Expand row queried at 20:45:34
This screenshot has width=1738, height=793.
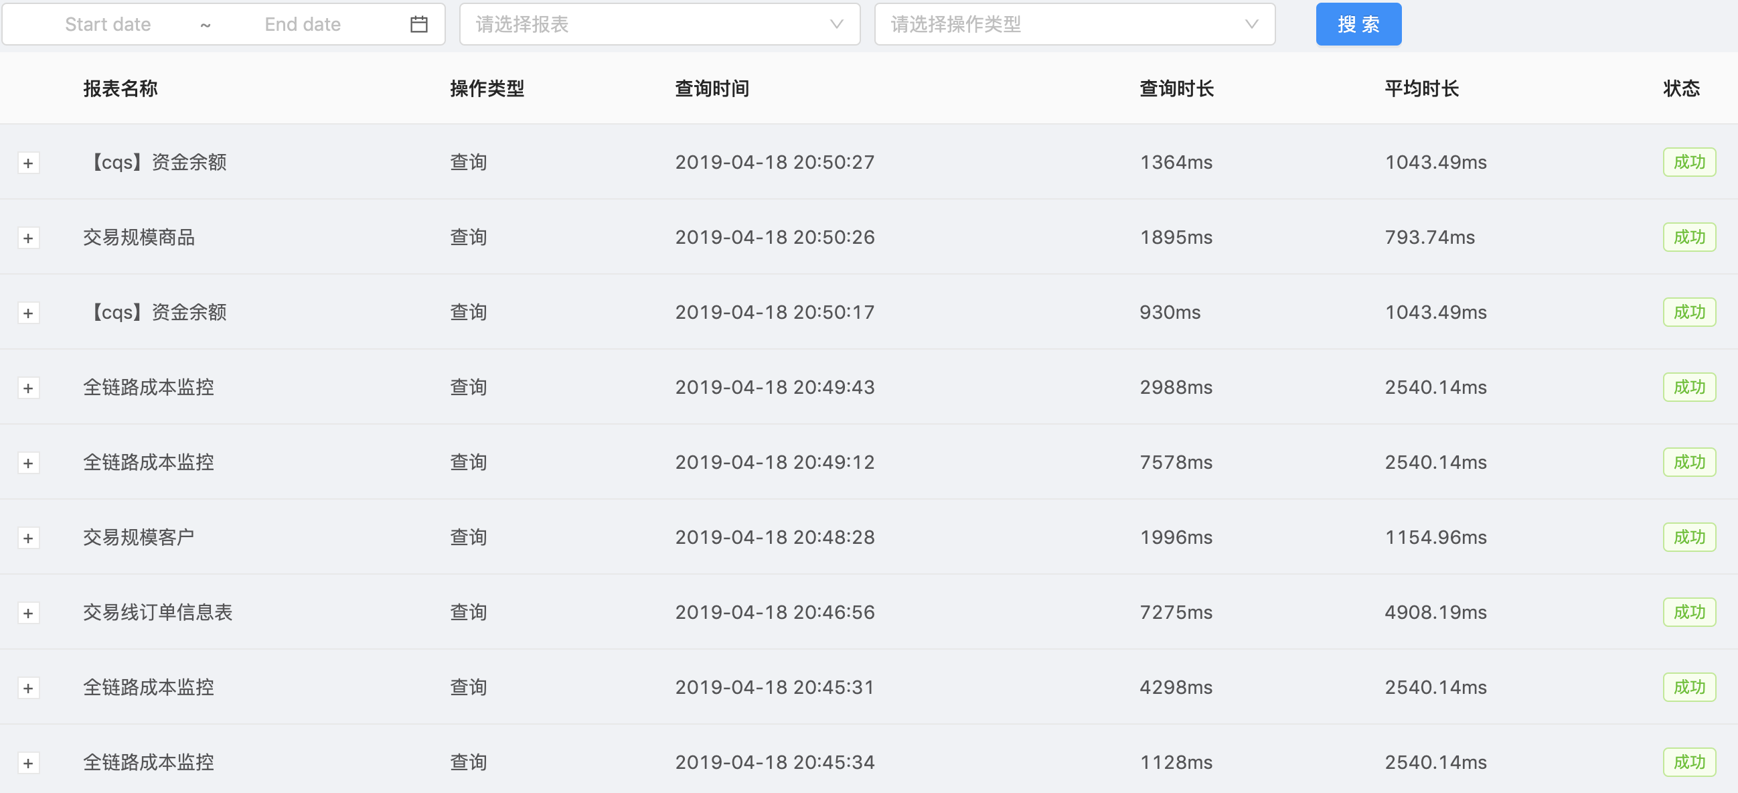[28, 763]
